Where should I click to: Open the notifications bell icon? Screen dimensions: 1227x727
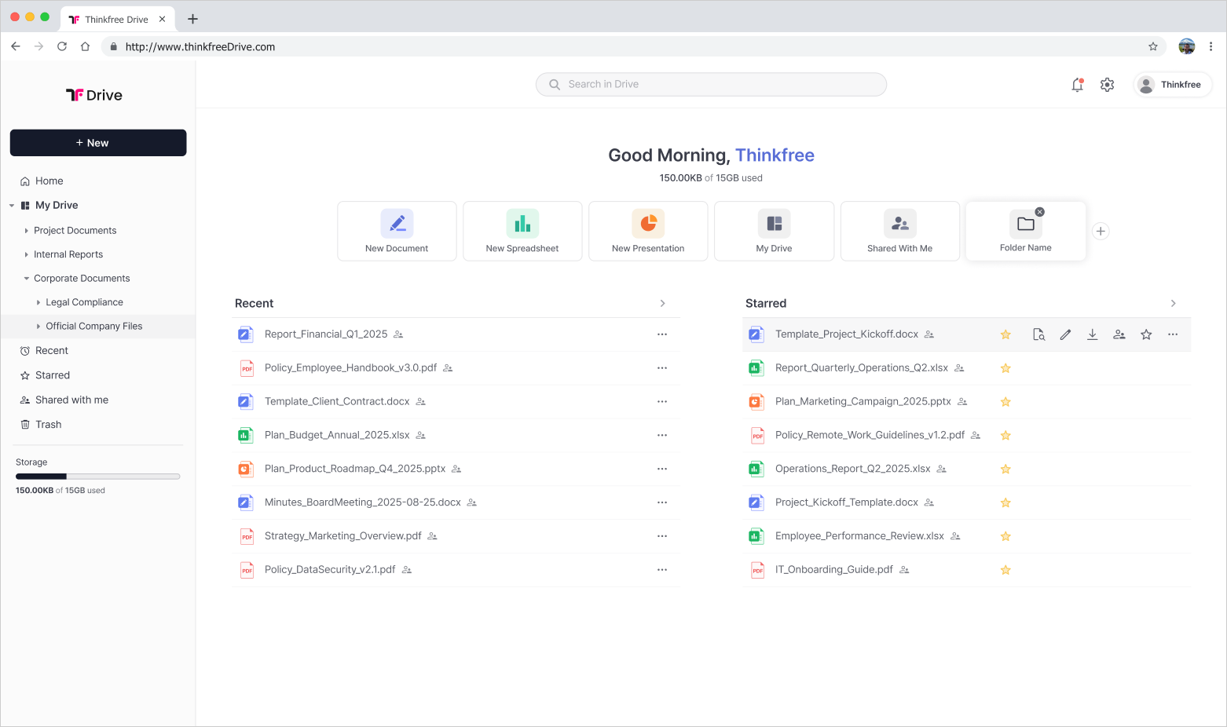click(x=1077, y=85)
